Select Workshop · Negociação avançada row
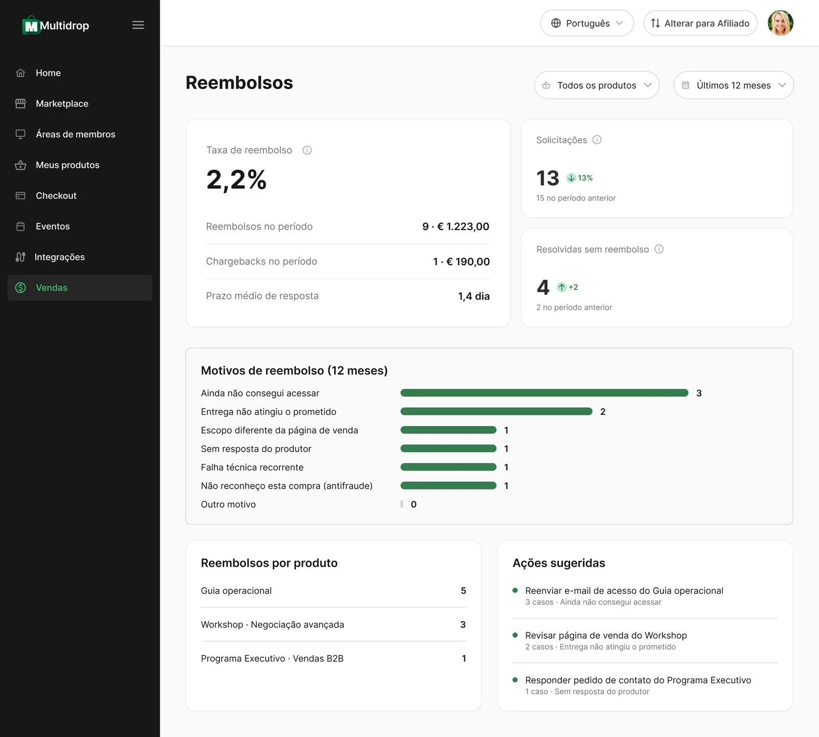 pos(333,624)
